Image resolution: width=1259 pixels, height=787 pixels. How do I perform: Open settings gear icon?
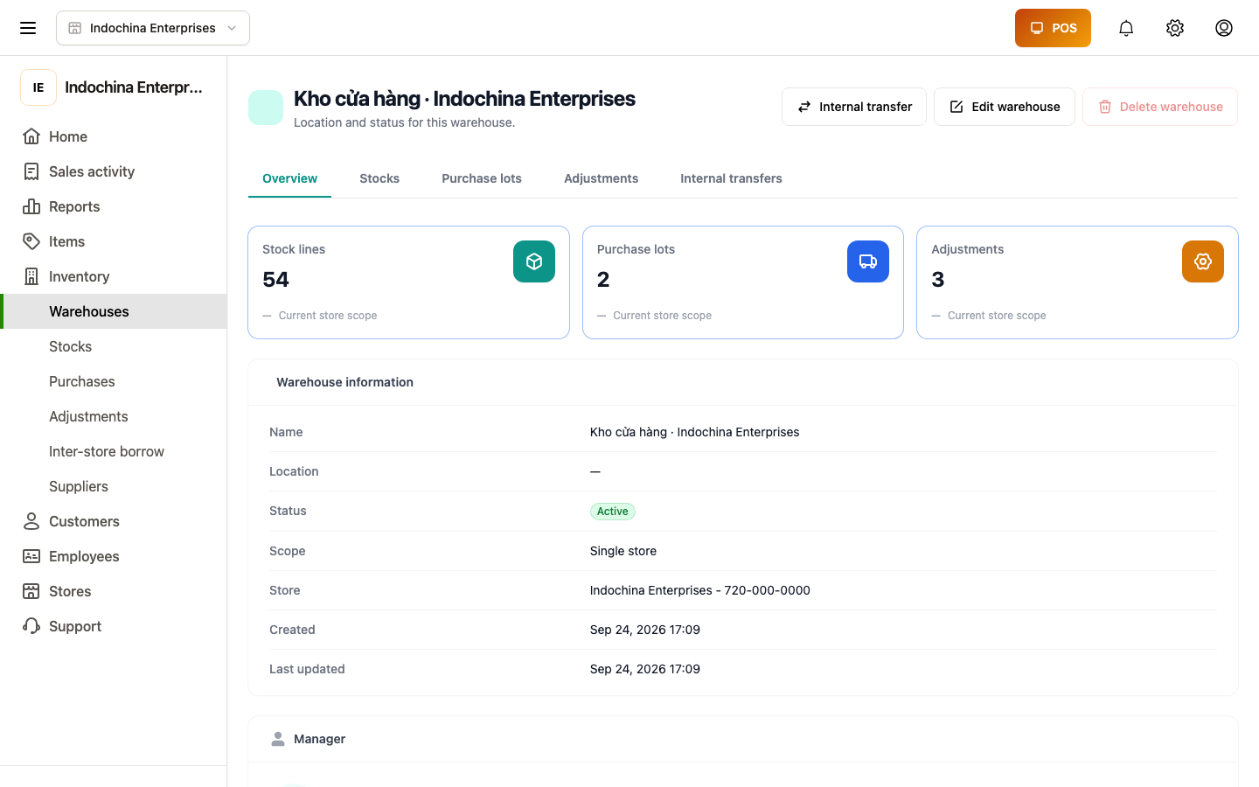point(1175,28)
